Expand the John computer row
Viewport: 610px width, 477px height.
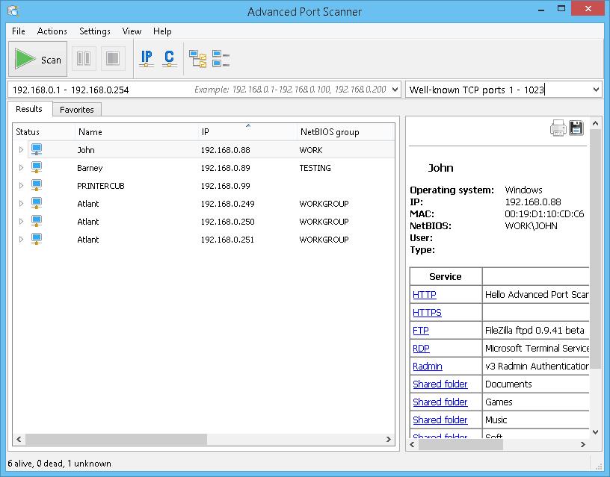pyautogui.click(x=22, y=150)
